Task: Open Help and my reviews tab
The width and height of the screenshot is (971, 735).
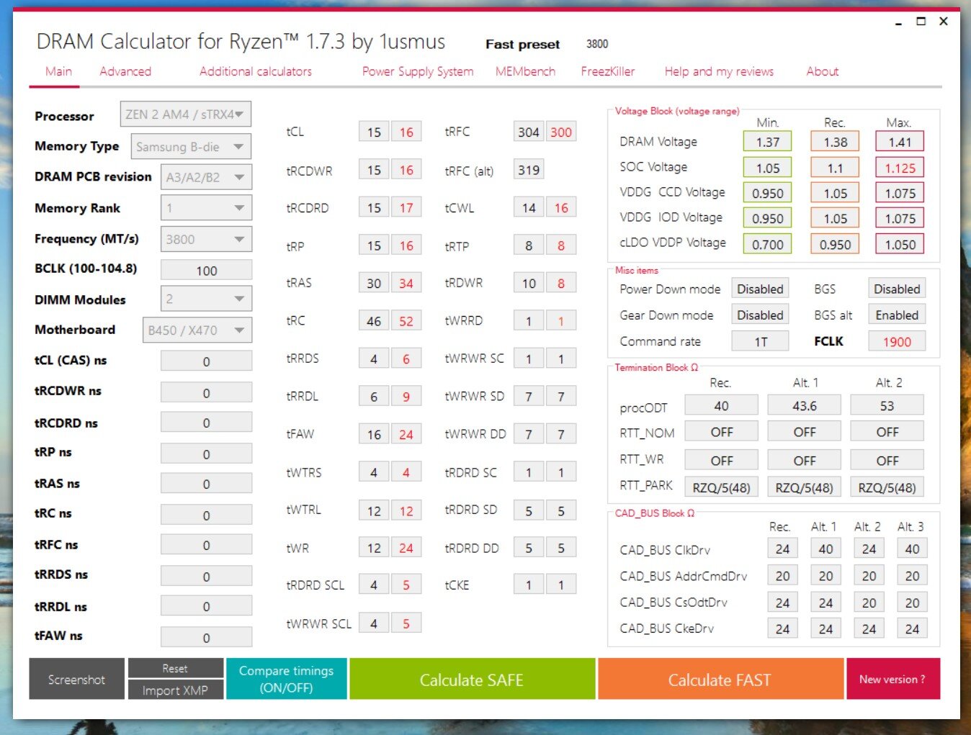Action: [719, 71]
